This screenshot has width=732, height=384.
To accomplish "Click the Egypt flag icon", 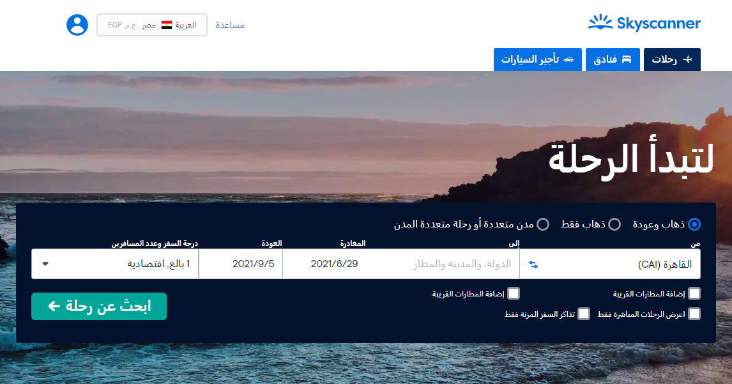I will [167, 25].
